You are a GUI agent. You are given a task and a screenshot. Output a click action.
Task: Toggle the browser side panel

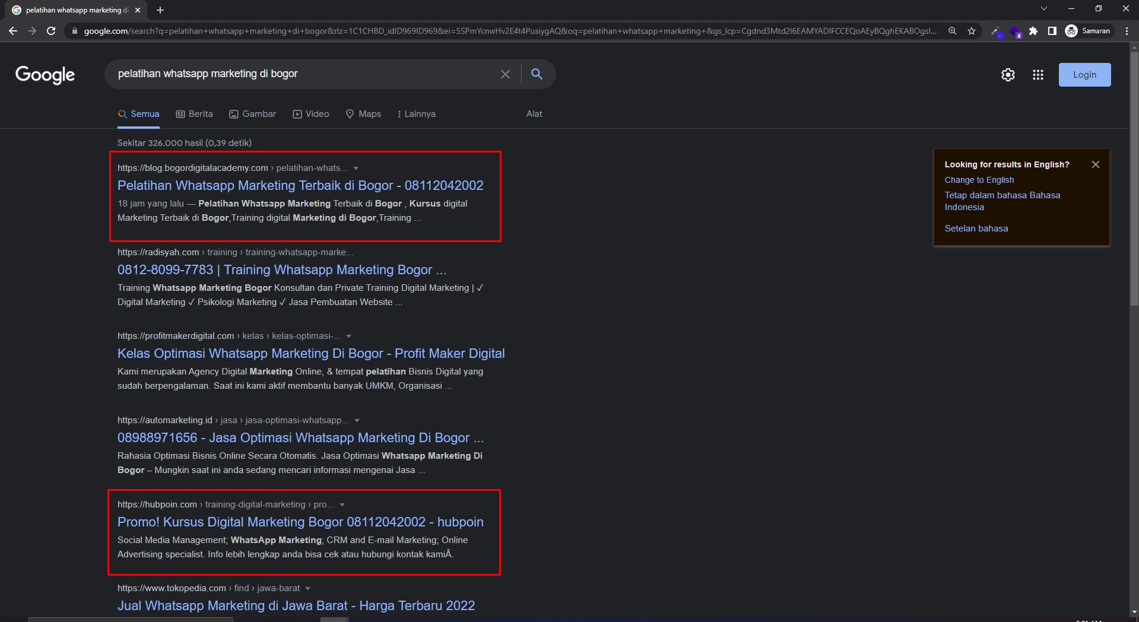tap(1052, 31)
